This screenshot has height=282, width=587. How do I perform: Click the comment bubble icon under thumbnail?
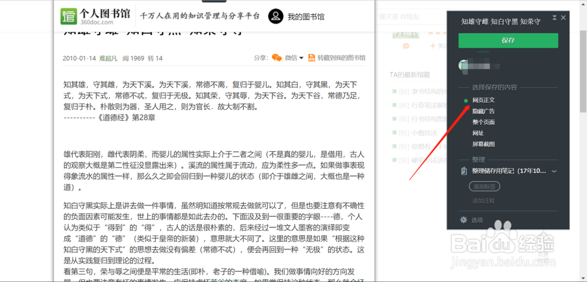(406, 46)
